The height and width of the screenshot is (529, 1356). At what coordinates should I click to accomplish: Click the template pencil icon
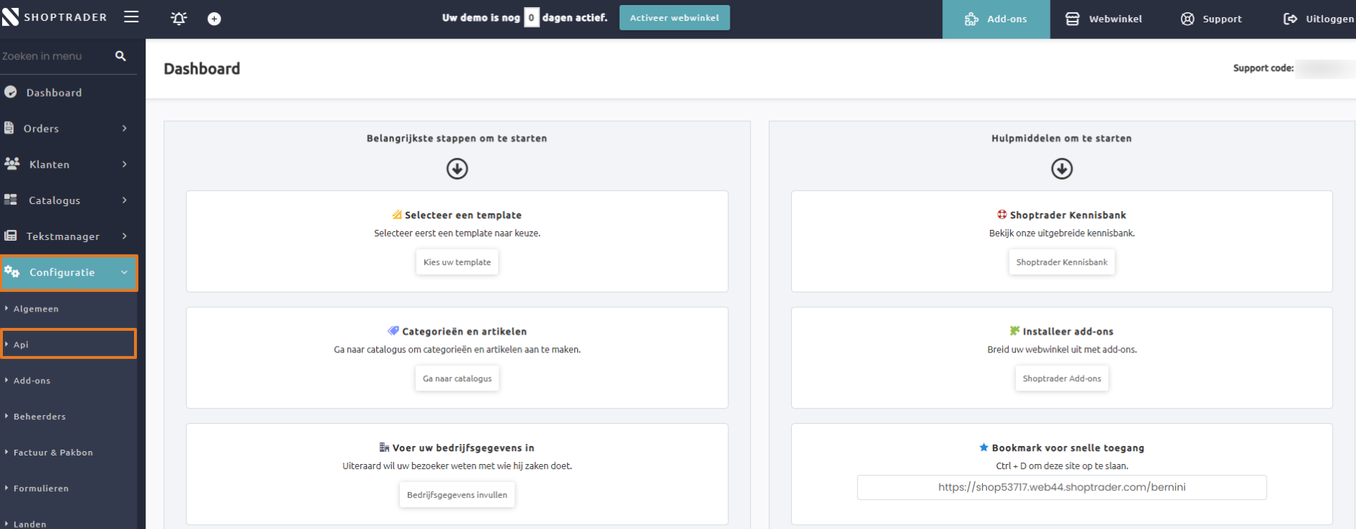pyautogui.click(x=397, y=215)
